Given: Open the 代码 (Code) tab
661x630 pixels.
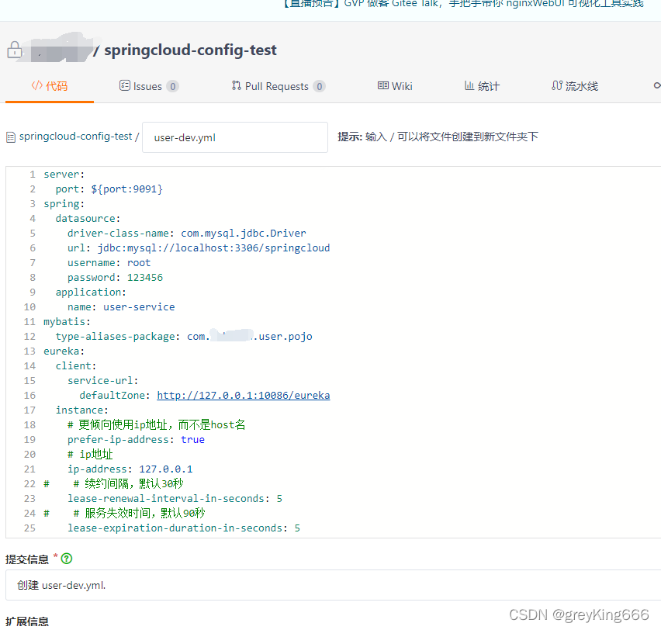Looking at the screenshot, I should coord(50,86).
